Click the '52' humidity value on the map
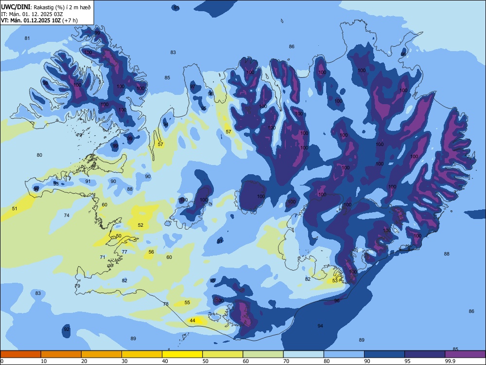Image resolution: width=486 pixels, height=365 pixels. pos(141,225)
